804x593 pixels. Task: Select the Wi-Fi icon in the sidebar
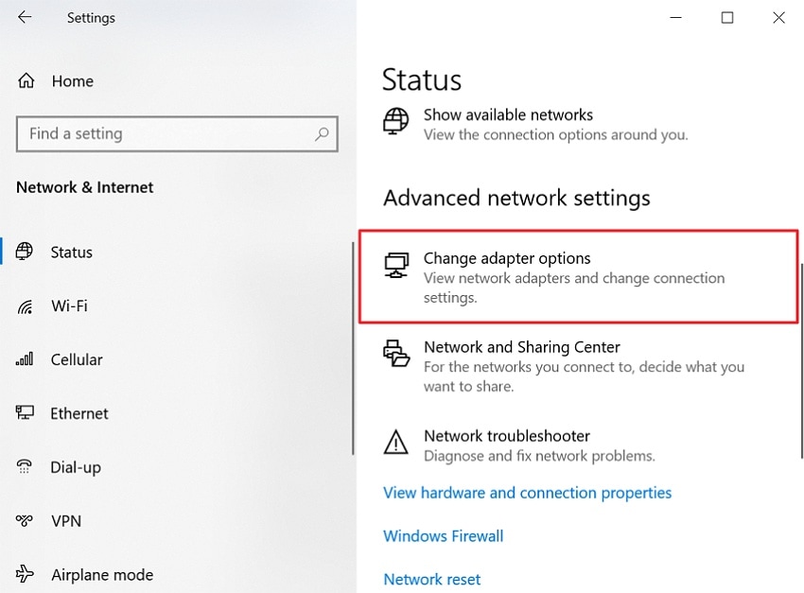[26, 305]
